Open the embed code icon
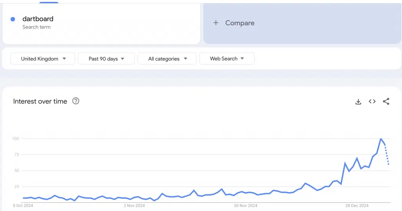 click(372, 102)
